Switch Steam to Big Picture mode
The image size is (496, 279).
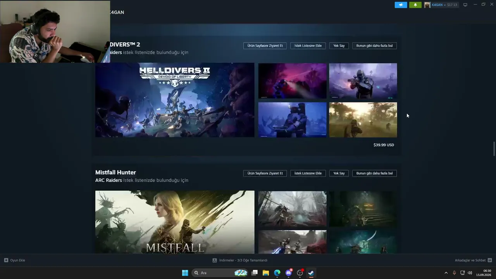pos(465,5)
